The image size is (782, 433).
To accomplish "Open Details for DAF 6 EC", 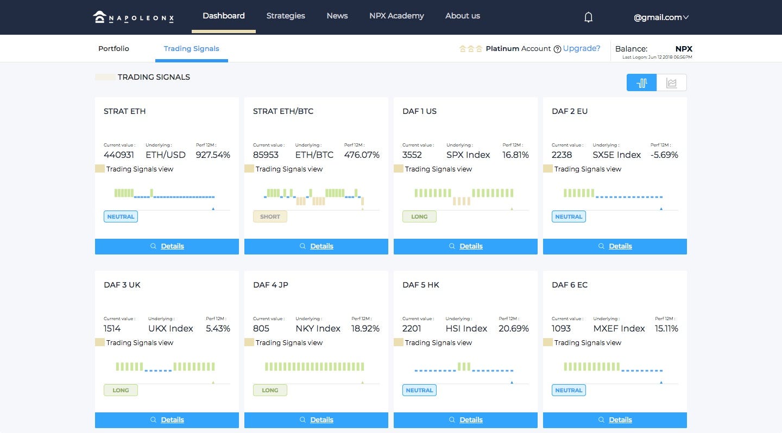I will (x=615, y=420).
